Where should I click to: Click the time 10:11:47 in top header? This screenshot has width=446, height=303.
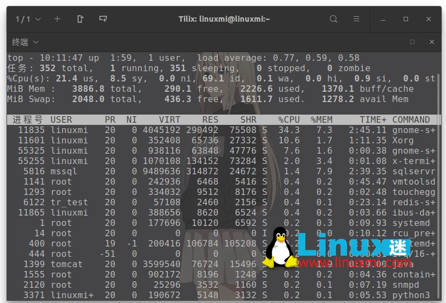tap(61, 58)
